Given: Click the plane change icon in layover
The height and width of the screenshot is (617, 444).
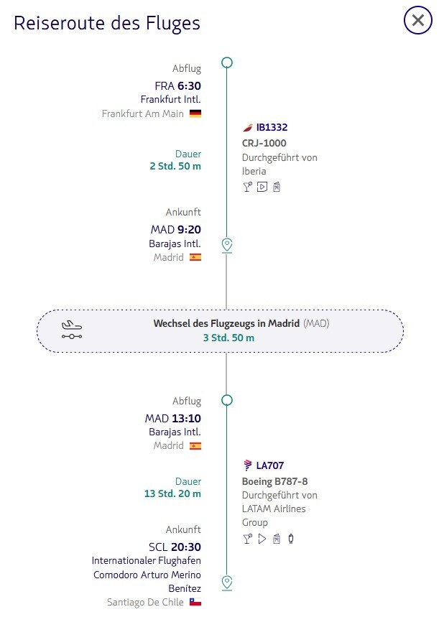Looking at the screenshot, I should (x=72, y=330).
